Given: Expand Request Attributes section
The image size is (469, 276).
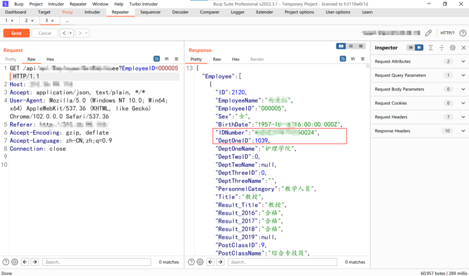Looking at the screenshot, I should 463,61.
